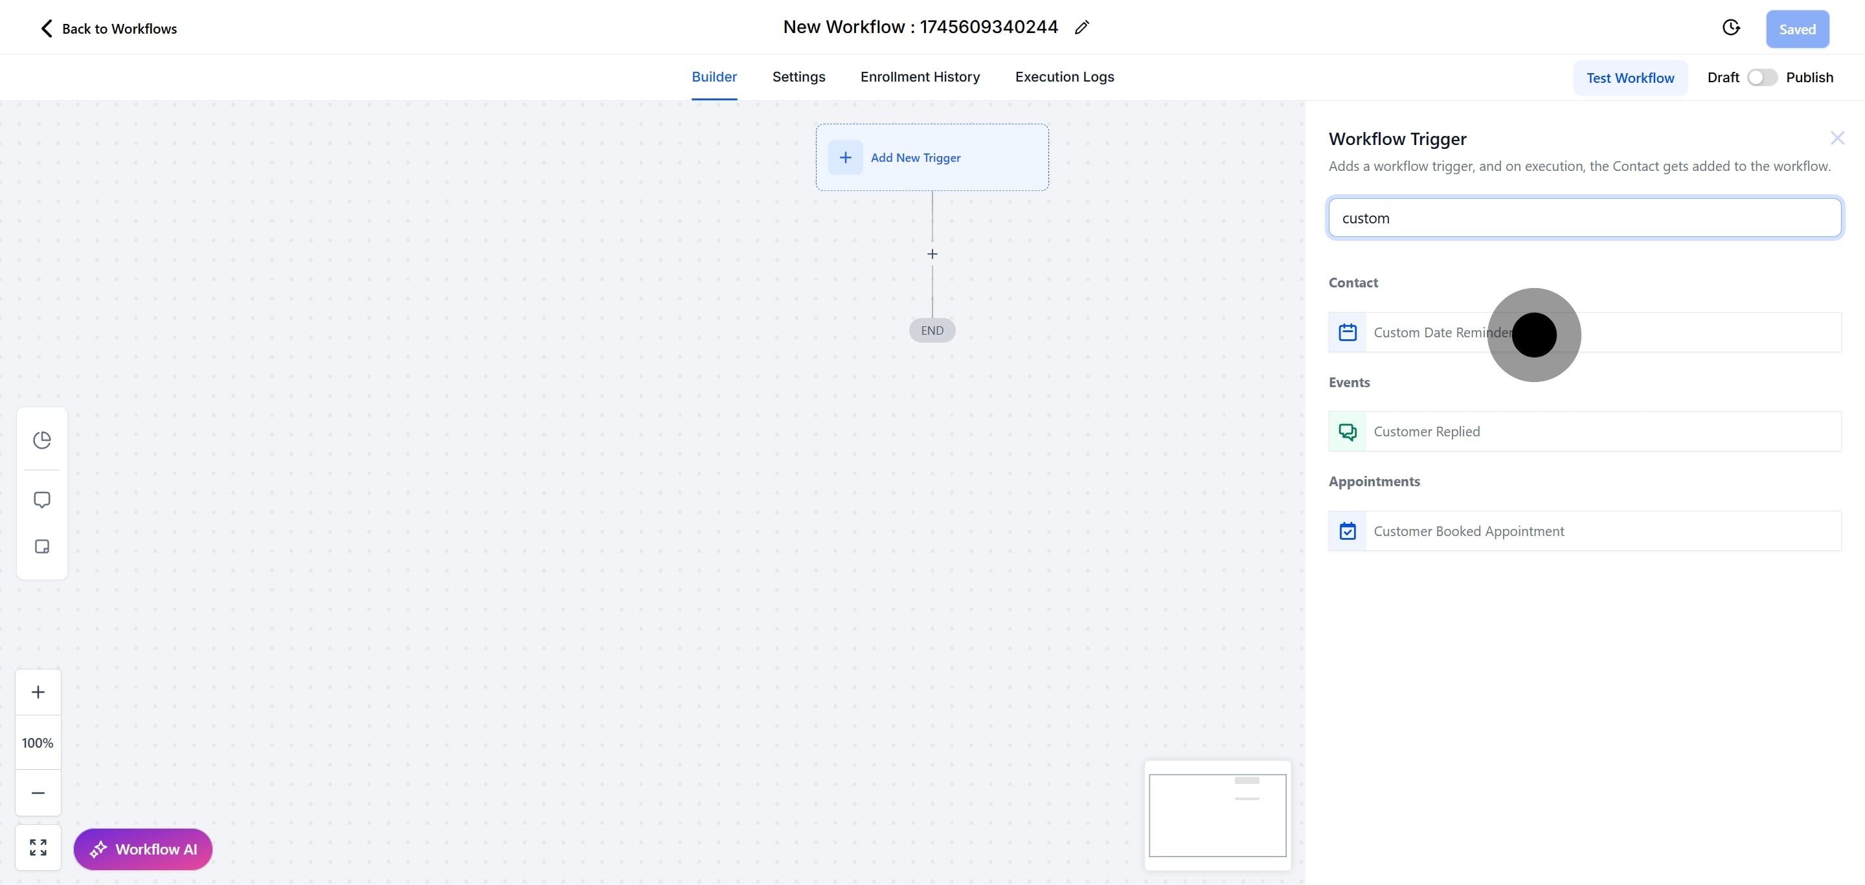This screenshot has width=1865, height=885.
Task: Zoom in the canvas with plus button
Action: 38,692
